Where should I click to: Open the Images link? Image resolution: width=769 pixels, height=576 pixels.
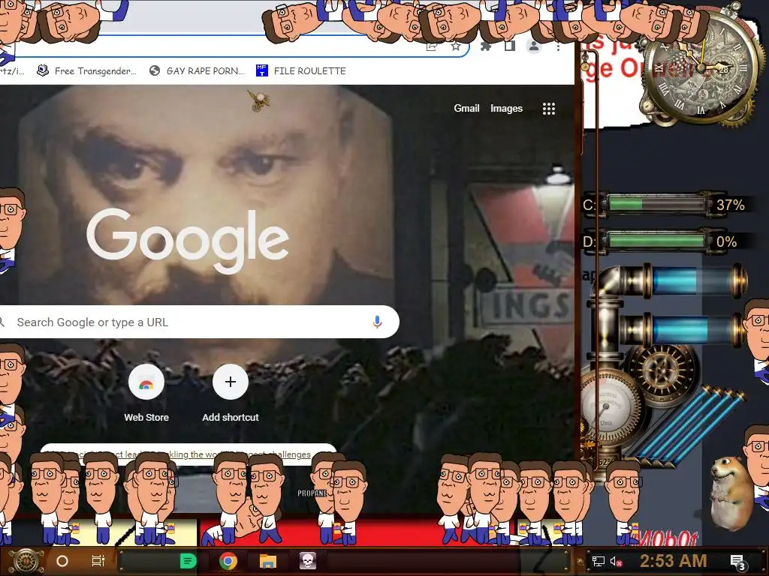click(507, 108)
